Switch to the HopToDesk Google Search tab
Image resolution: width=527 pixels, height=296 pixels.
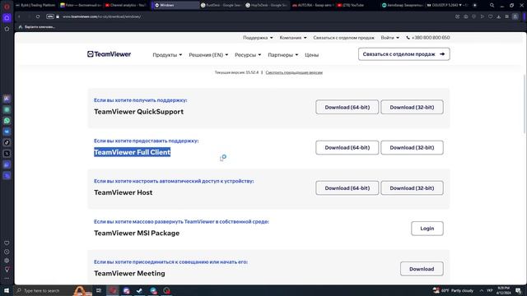267,5
